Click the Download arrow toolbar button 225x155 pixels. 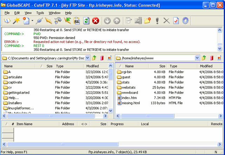pyautogui.click(x=107, y=21)
